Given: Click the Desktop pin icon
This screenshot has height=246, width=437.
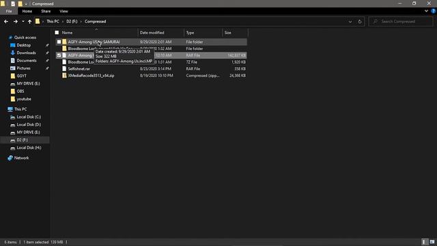Looking at the screenshot, I should tap(47, 45).
